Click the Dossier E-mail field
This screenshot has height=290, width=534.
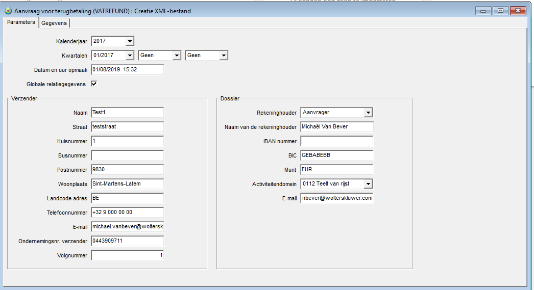tap(337, 198)
